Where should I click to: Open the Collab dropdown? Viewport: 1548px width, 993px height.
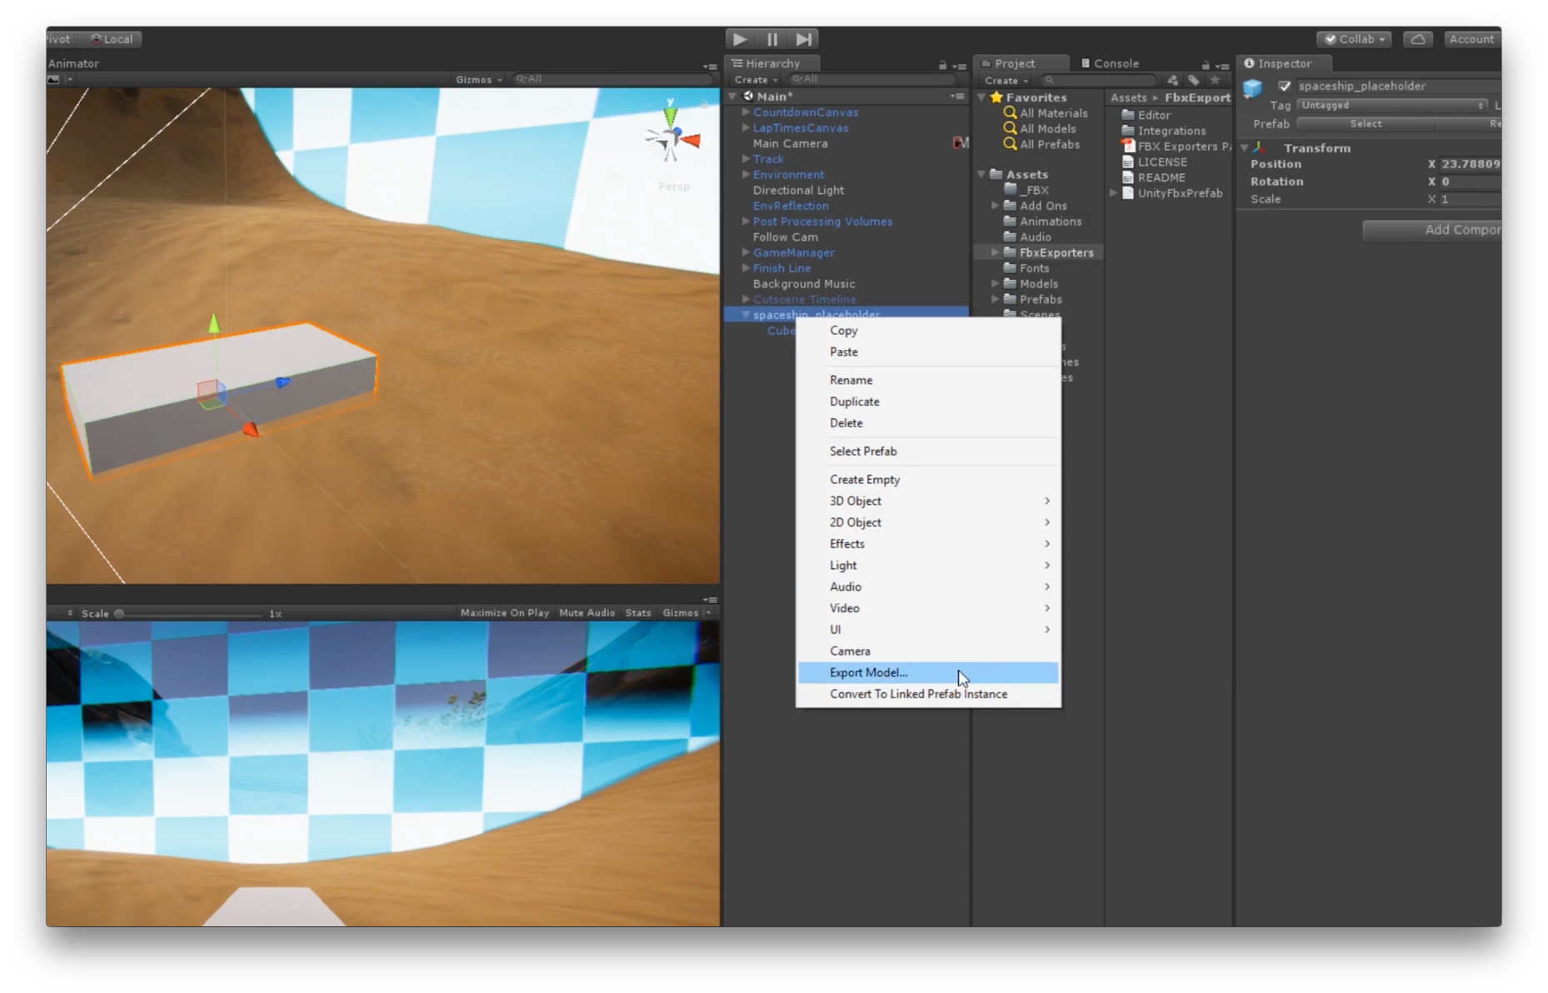tap(1355, 39)
